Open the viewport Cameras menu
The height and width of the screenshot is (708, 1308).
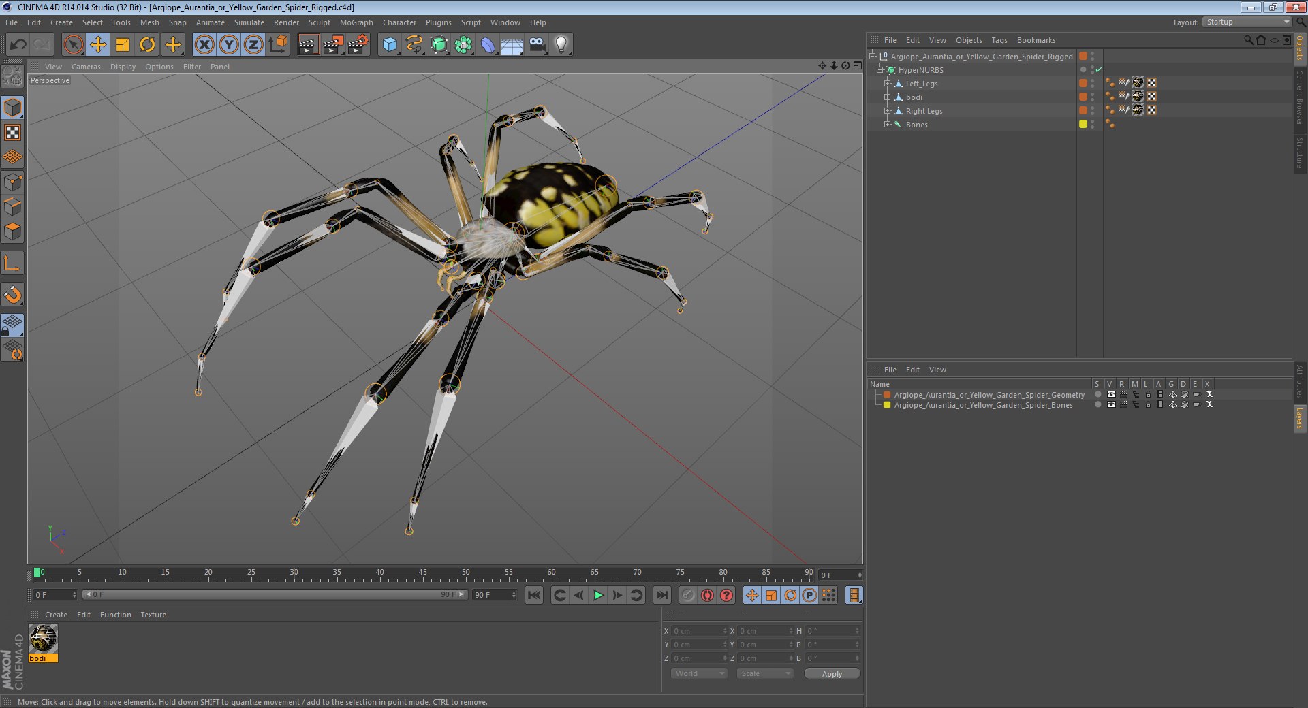tap(86, 67)
